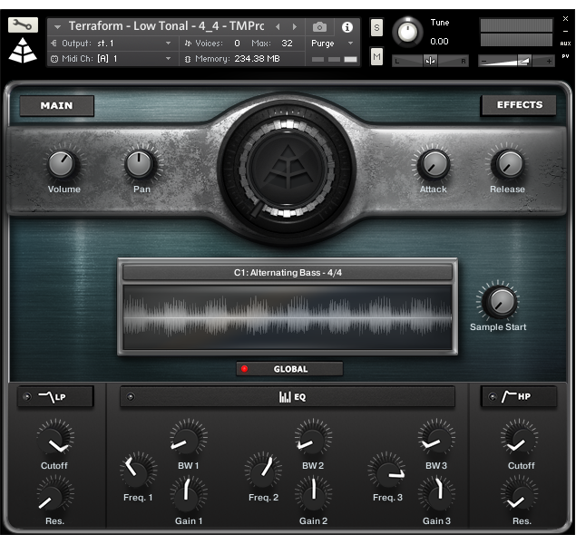Screen dimensions: 576x544
Task: Click the Volume knob
Action: click(x=62, y=164)
